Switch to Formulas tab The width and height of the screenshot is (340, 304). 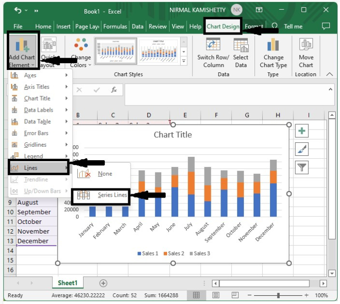115,26
